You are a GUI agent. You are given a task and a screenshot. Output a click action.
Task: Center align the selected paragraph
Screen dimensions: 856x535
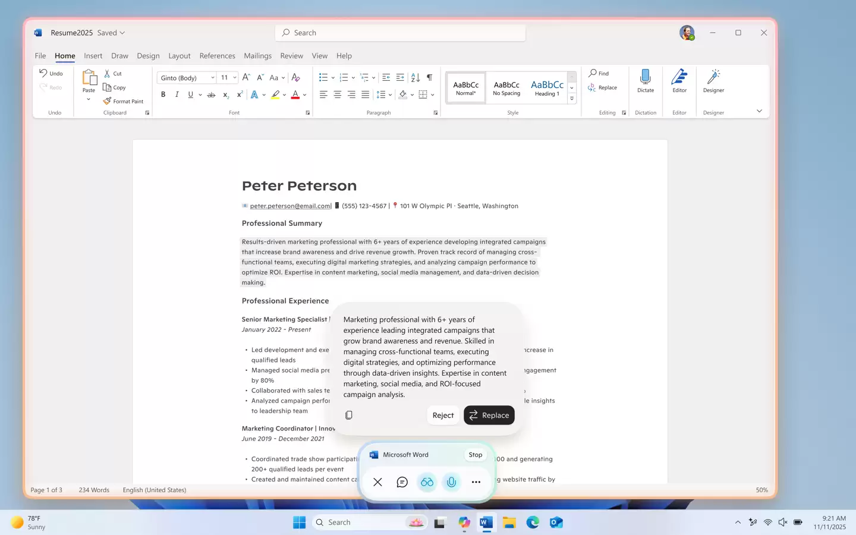pos(337,94)
